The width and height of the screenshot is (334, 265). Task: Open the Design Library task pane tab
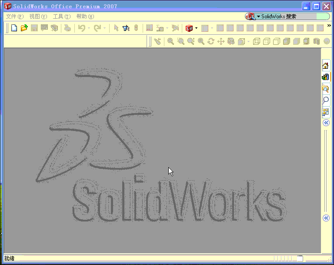pyautogui.click(x=325, y=77)
